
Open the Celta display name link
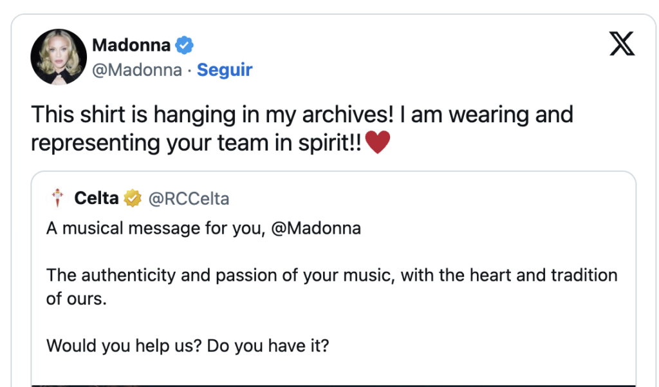[x=97, y=199]
